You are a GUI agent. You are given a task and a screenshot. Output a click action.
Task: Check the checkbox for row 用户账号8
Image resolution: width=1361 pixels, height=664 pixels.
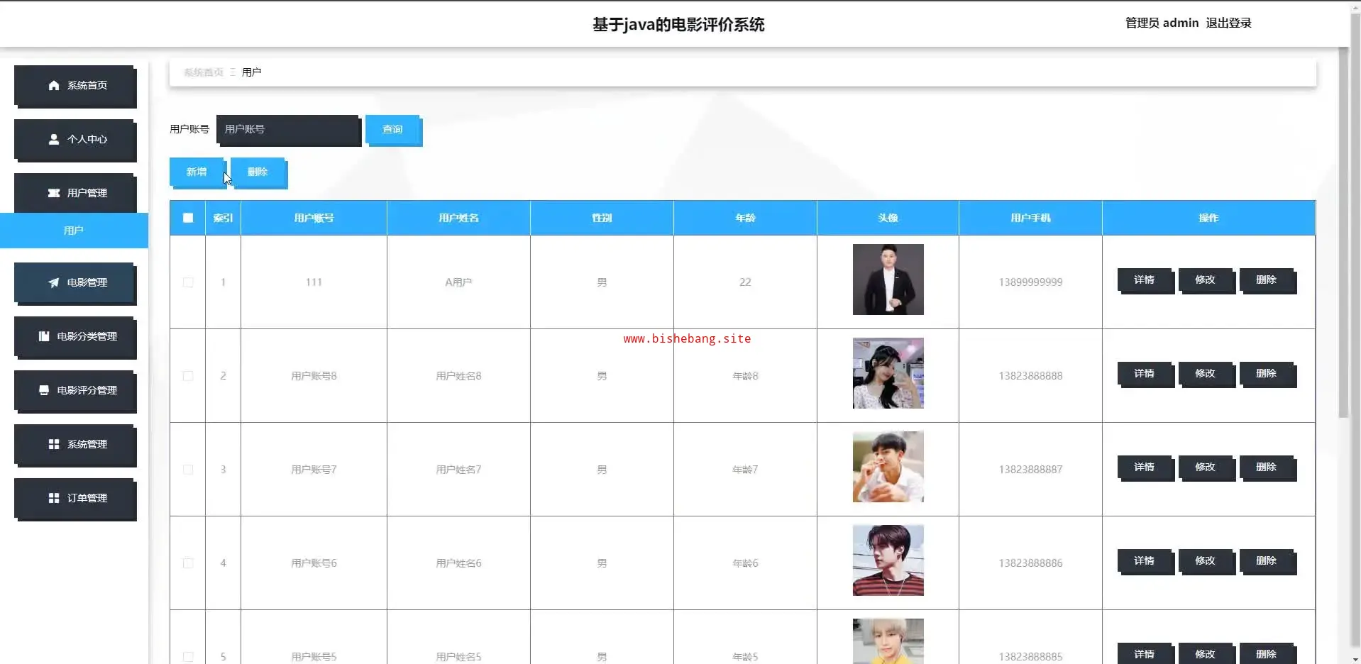188,376
